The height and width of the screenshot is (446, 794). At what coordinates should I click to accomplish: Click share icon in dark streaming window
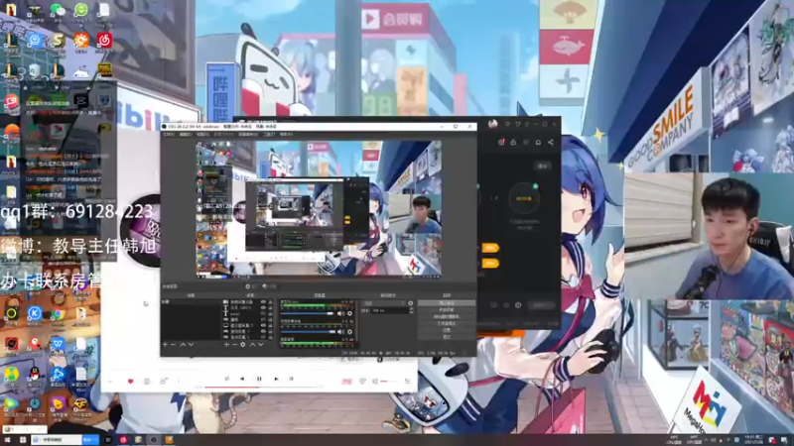(551, 143)
